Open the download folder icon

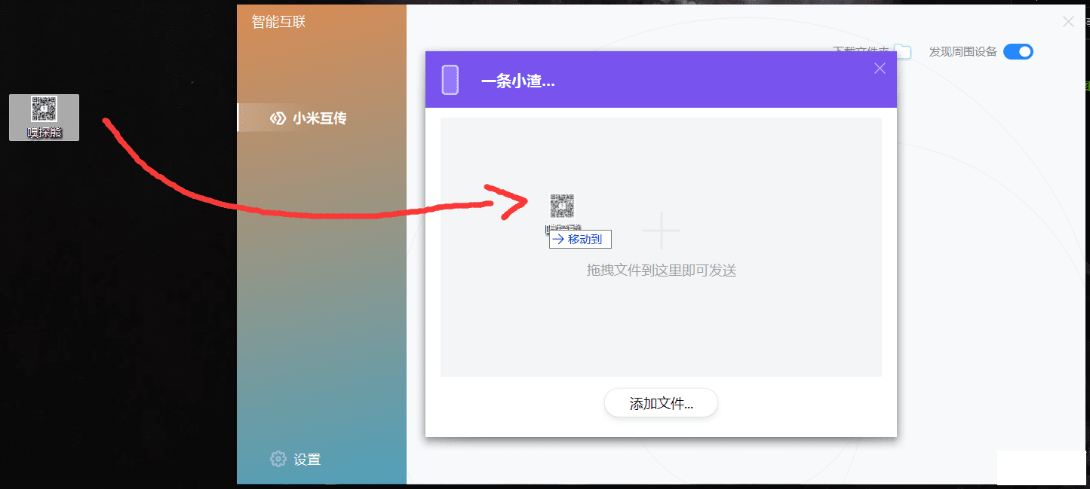click(903, 51)
